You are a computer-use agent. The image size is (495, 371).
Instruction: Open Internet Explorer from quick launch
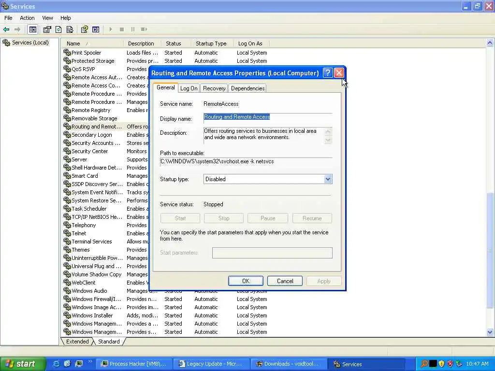tap(56, 364)
